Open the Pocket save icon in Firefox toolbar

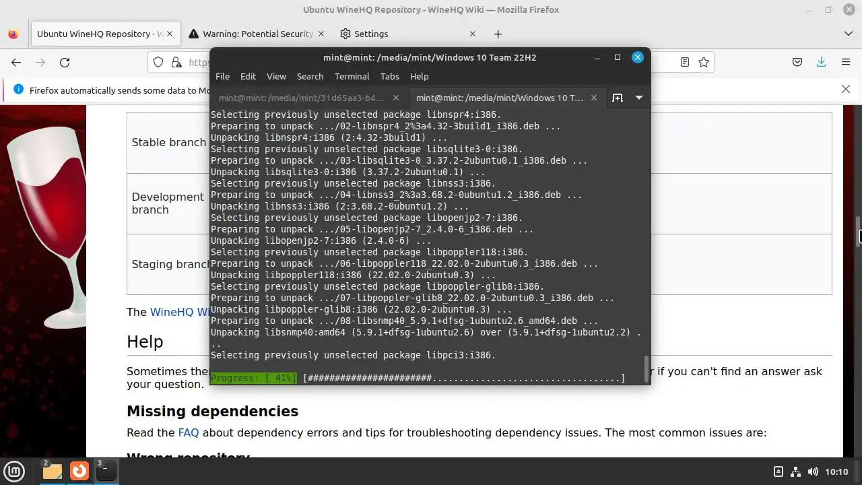click(797, 62)
